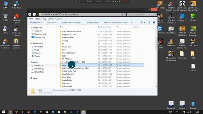The width and height of the screenshot is (203, 114).
Task: Select the Microsoft F# folder
Action: [101, 86]
